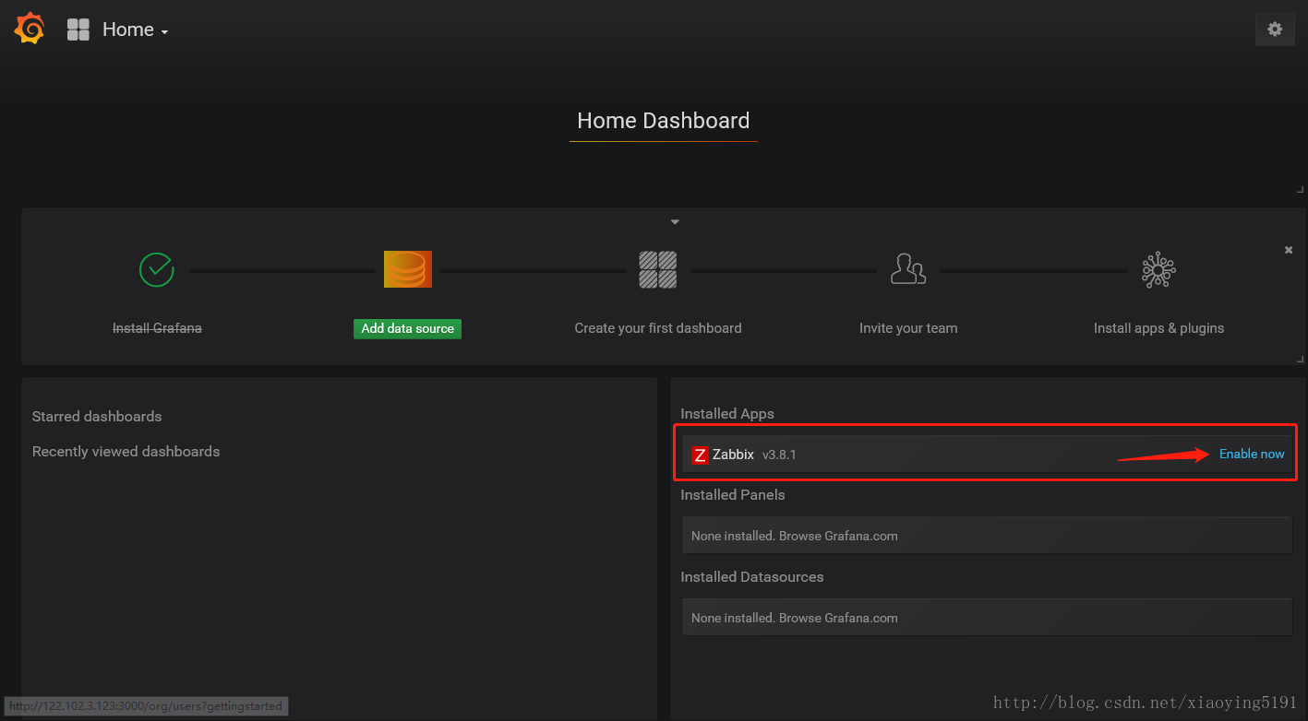Open the Zabbix app entry
The height and width of the screenshot is (721, 1308).
click(x=987, y=454)
